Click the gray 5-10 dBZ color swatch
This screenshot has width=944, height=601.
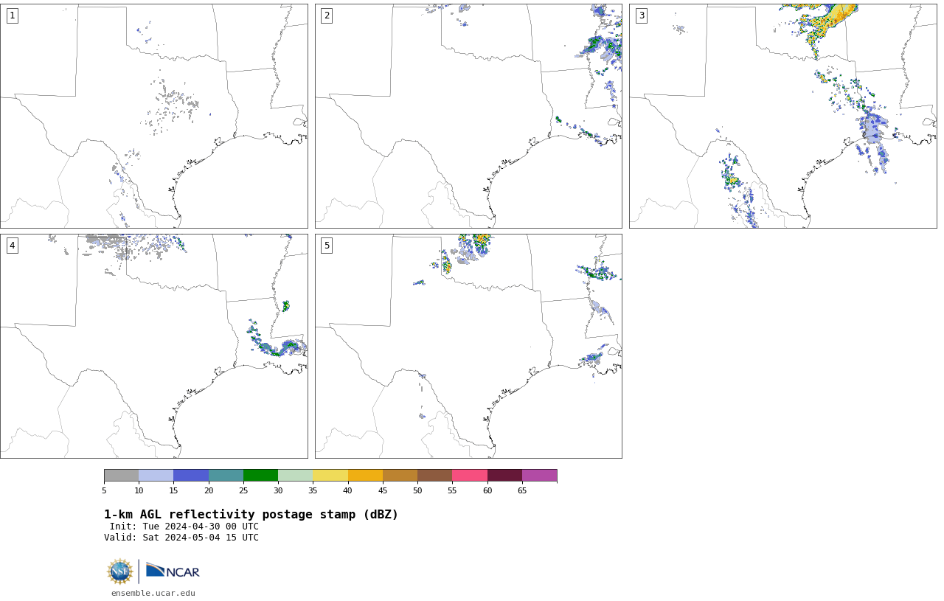click(x=121, y=475)
